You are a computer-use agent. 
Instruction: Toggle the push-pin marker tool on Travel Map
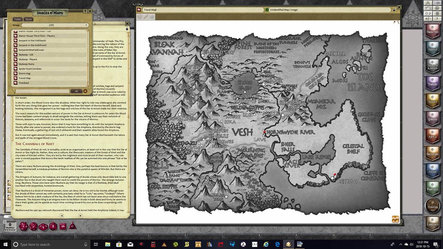[394, 22]
